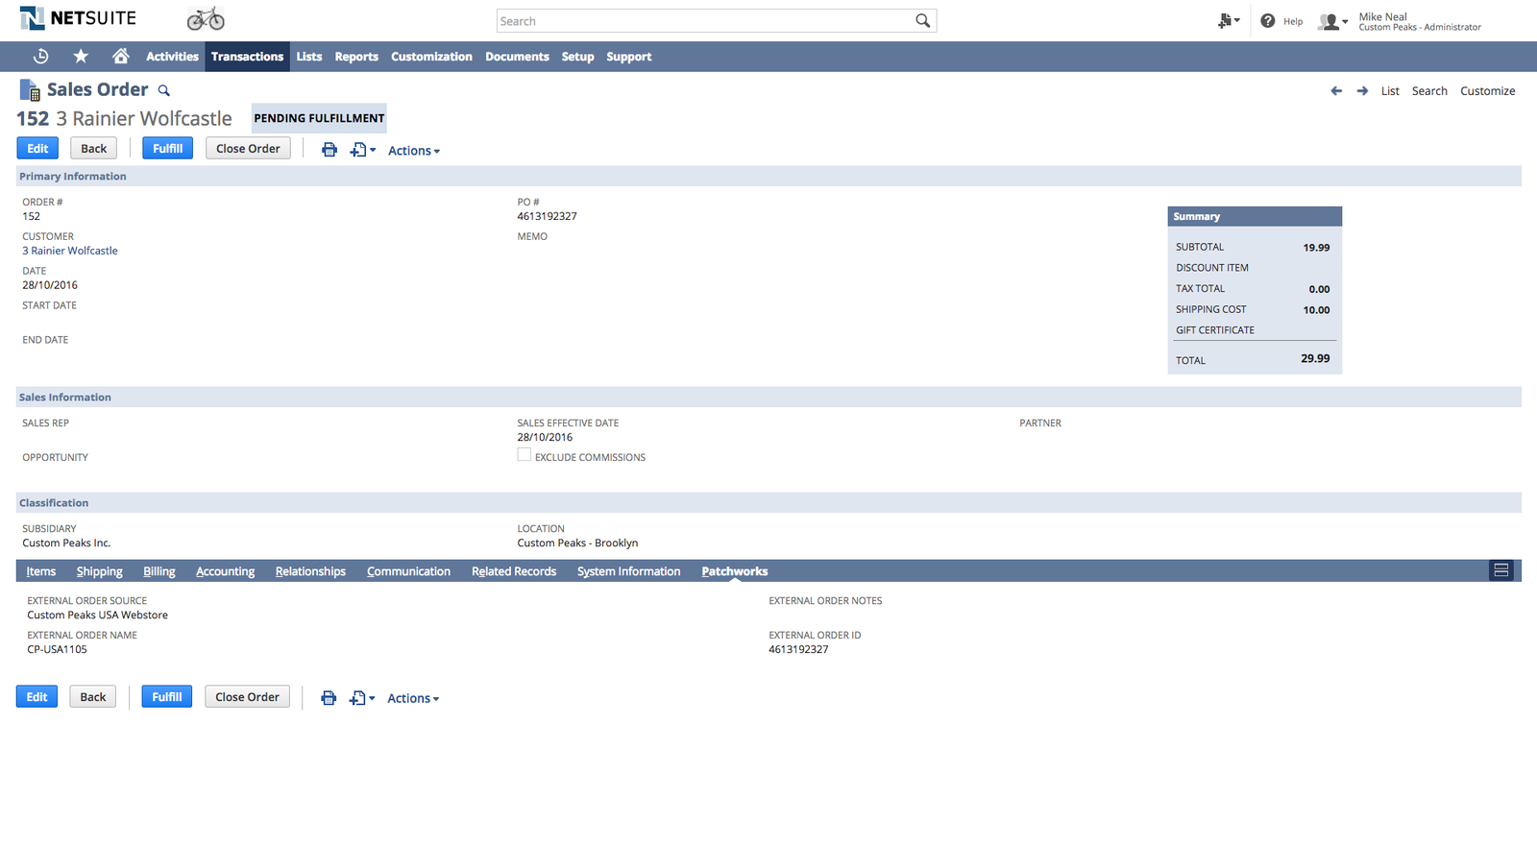Click the PENDING FULFILLMENT status badge
The image size is (1537, 845).
pos(319,118)
